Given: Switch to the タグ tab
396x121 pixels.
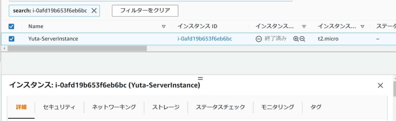Looking at the screenshot, I should point(316,107).
